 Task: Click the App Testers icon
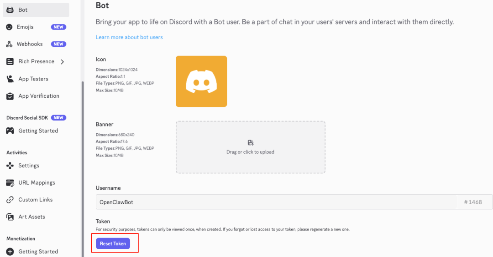tap(10, 79)
